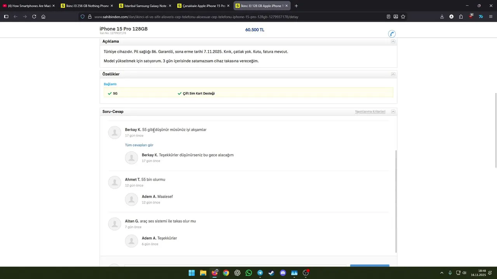Open OBS Studio from the taskbar
497x279 pixels.
pos(306,273)
